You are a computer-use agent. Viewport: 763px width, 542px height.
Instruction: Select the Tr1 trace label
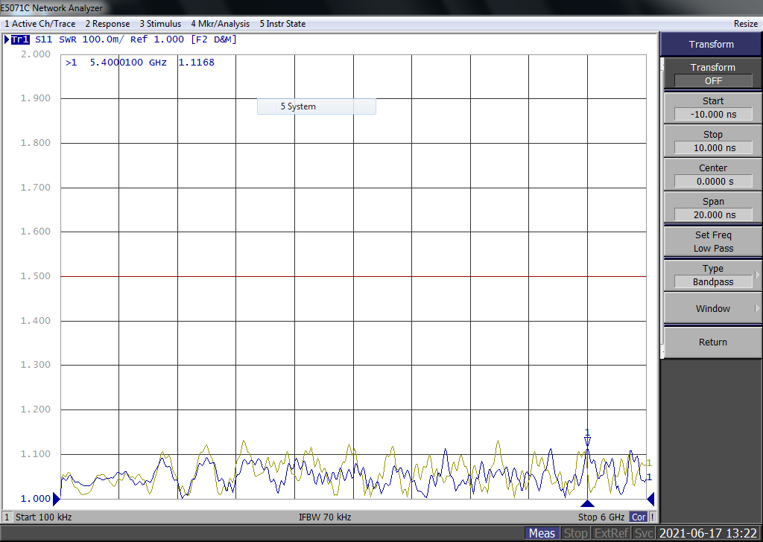click(20, 39)
